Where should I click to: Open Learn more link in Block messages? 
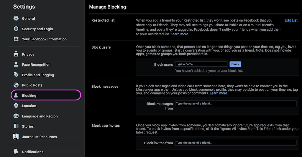(219, 93)
